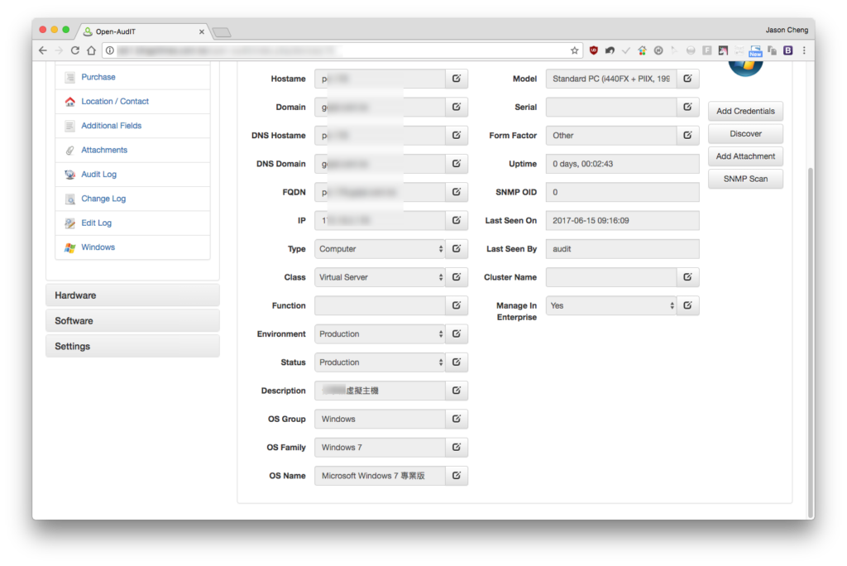Click the house icon for Location / Contact
The width and height of the screenshot is (847, 566).
click(69, 102)
